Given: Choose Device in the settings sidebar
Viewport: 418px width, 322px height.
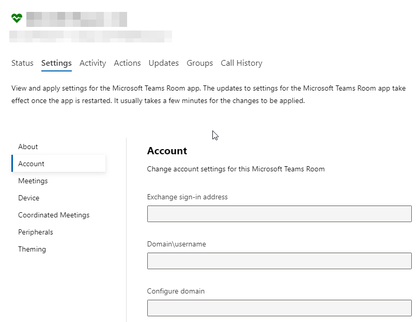Looking at the screenshot, I should [x=28, y=198].
